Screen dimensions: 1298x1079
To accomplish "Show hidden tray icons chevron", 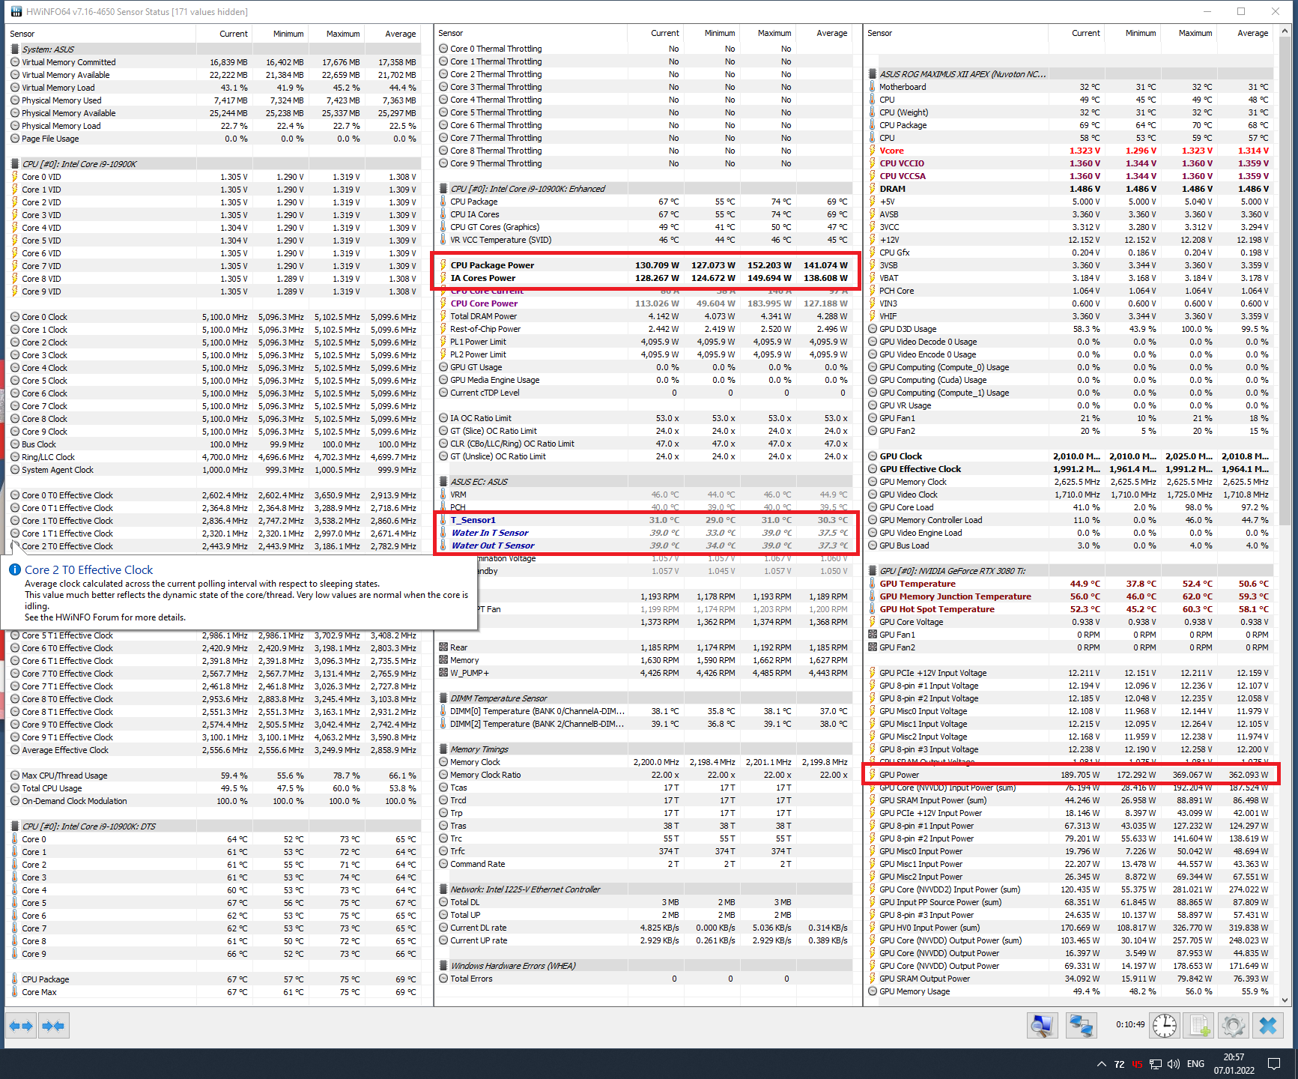I will [1101, 1064].
